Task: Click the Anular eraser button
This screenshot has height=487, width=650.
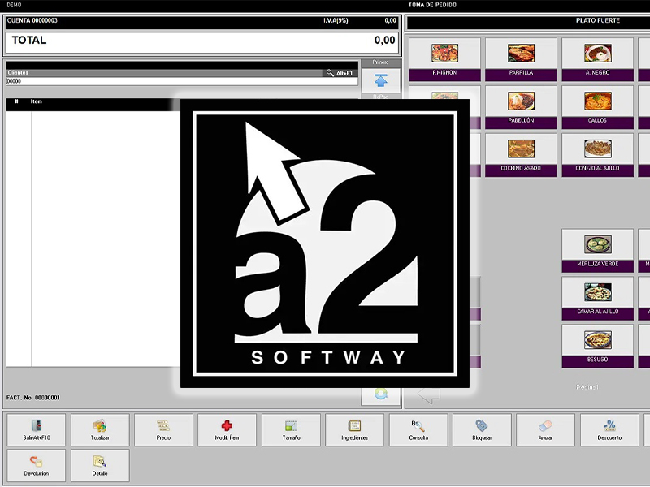Action: coord(545,430)
